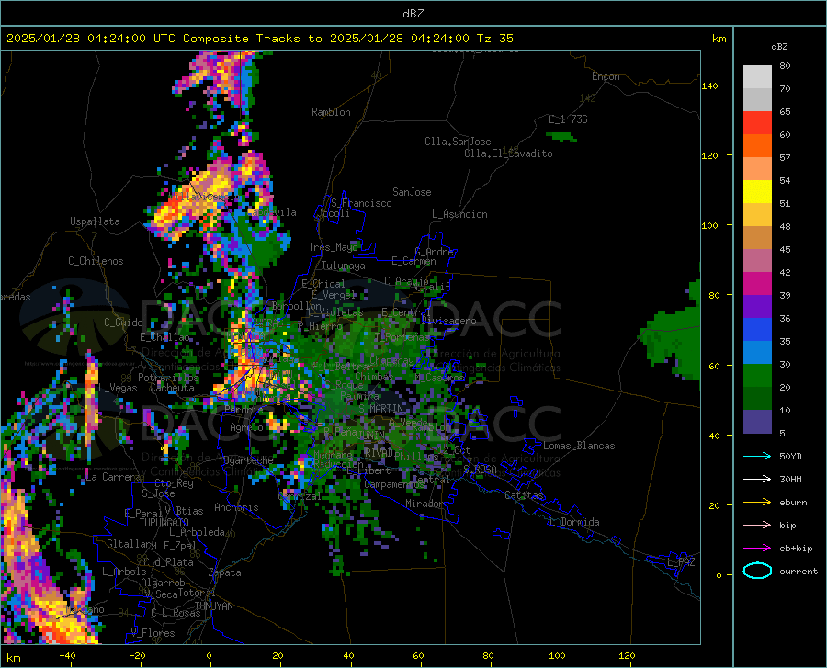The width and height of the screenshot is (827, 668).
Task: Click the E_1-736 map label
Action: (x=568, y=119)
